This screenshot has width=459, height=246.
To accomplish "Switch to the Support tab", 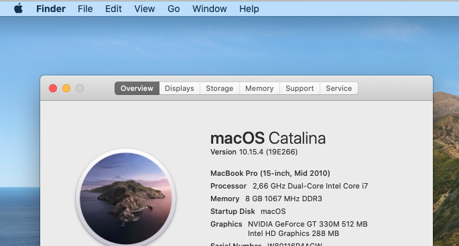I will [300, 88].
